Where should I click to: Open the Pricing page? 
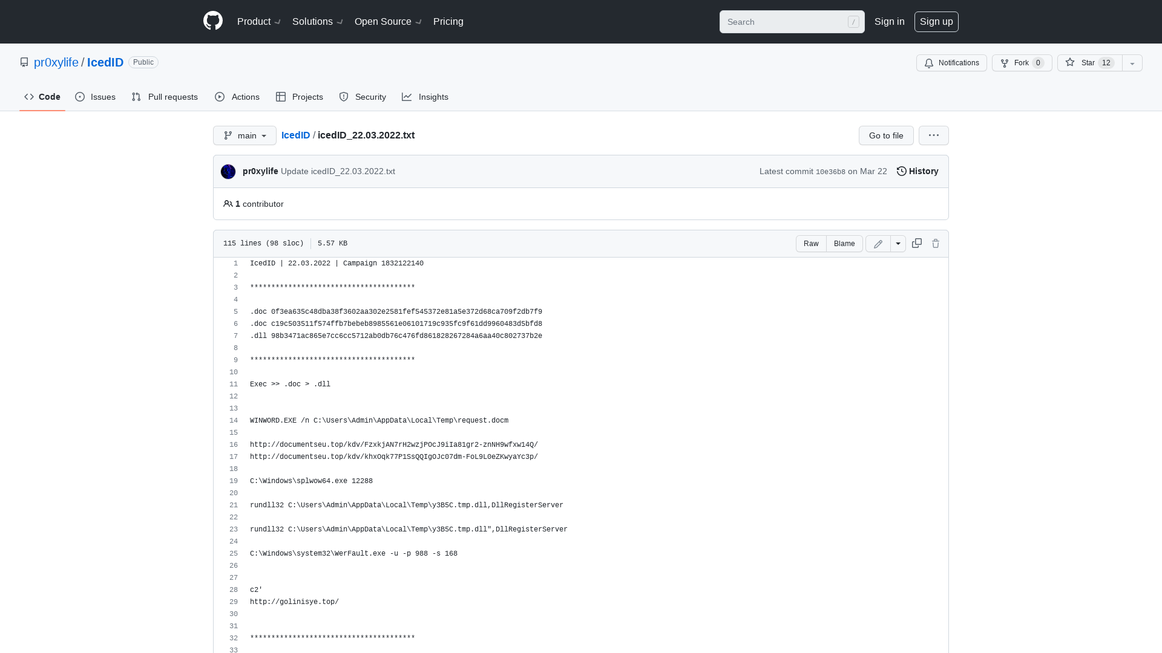(448, 22)
